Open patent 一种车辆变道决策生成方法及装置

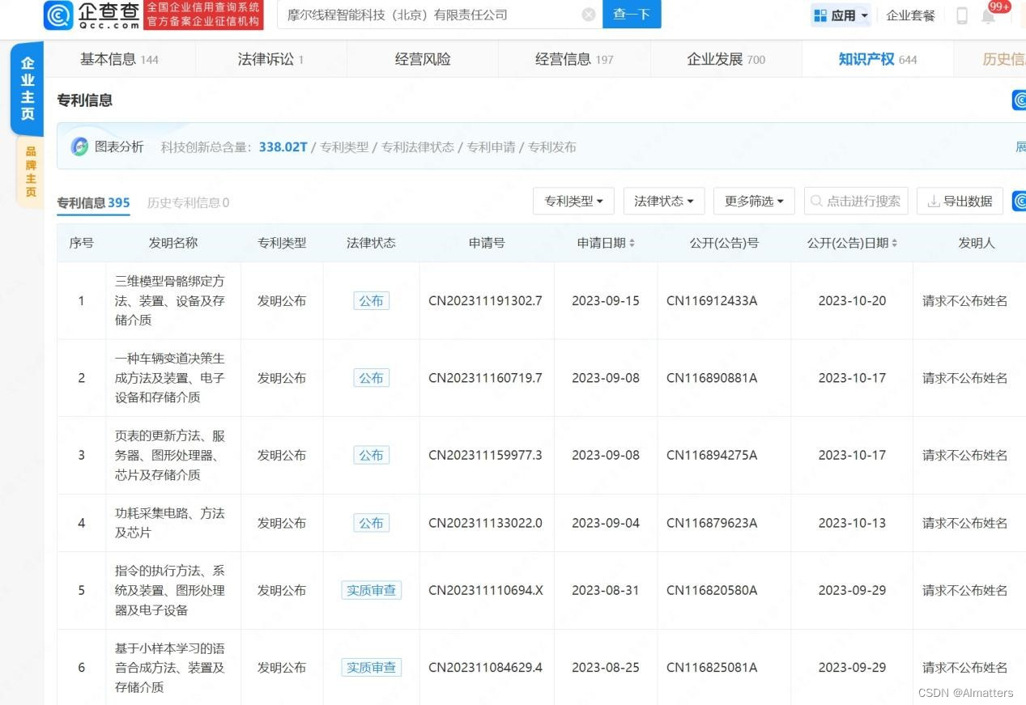tap(170, 378)
